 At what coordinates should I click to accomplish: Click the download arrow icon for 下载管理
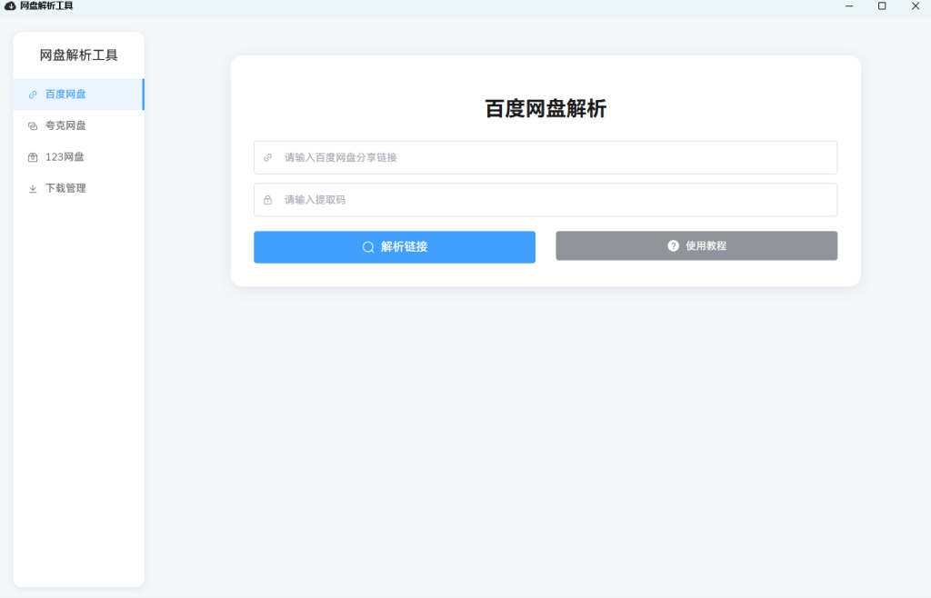click(33, 189)
